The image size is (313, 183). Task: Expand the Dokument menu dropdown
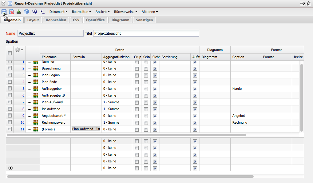[x=58, y=12]
